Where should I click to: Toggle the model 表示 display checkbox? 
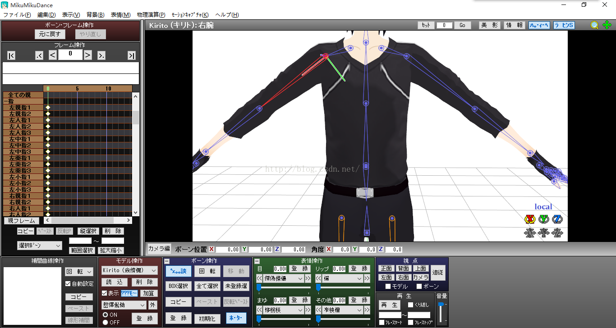point(104,293)
